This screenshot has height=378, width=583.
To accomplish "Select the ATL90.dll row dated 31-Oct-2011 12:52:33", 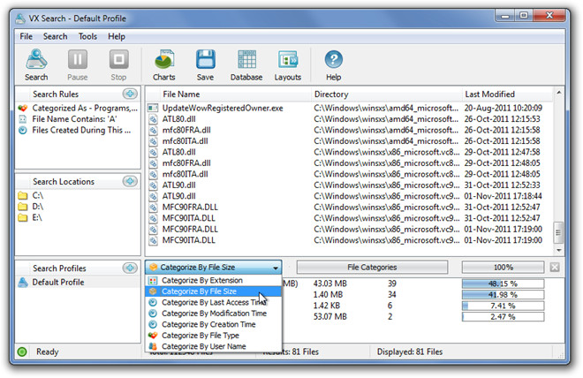I will (349, 185).
